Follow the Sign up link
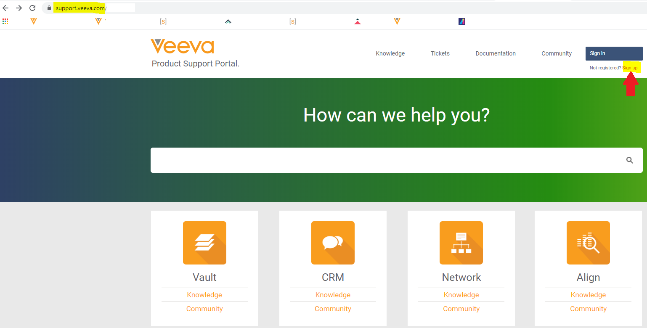 point(630,68)
